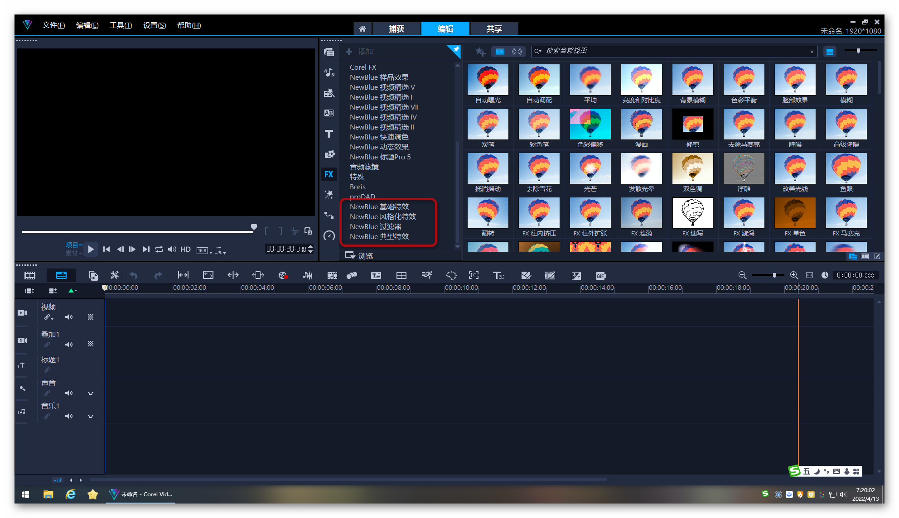Switch to Storyboard view icon

point(30,275)
